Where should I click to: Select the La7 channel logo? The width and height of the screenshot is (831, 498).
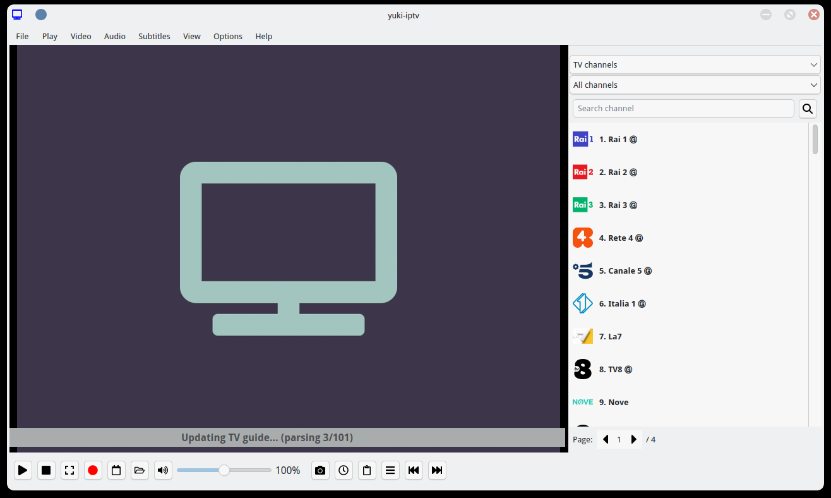pyautogui.click(x=583, y=336)
